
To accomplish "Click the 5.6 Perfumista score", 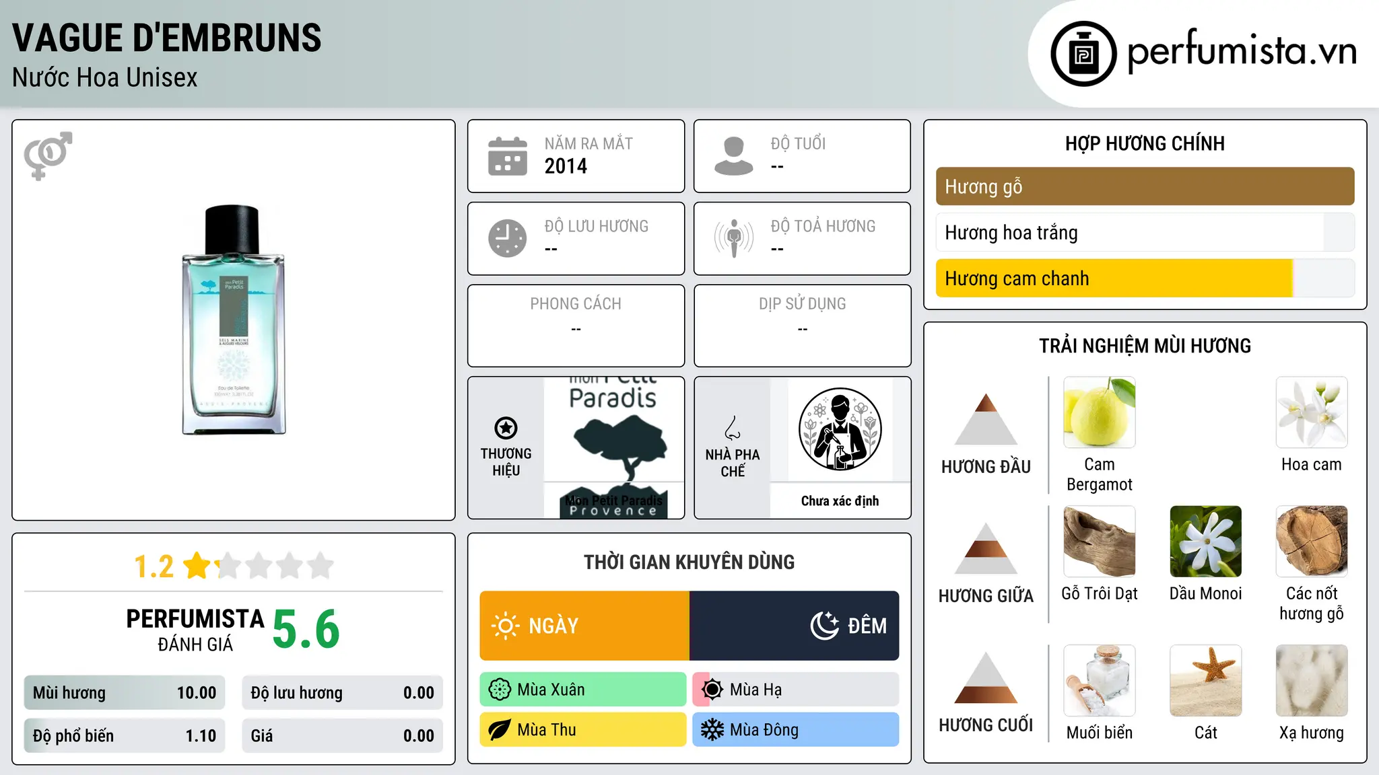I will pyautogui.click(x=306, y=629).
